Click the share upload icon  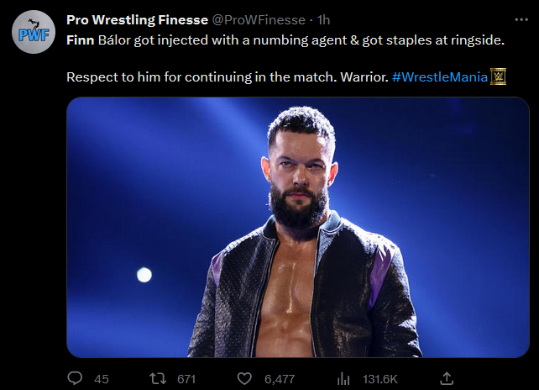[x=447, y=378]
